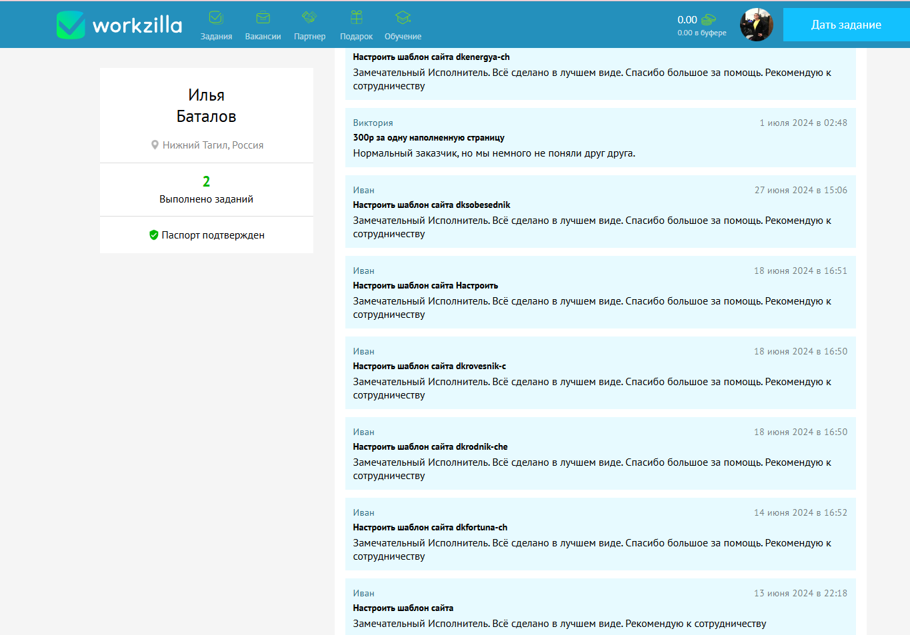Open Иван's name on 27 июня review
Image resolution: width=910 pixels, height=635 pixels.
click(x=363, y=191)
